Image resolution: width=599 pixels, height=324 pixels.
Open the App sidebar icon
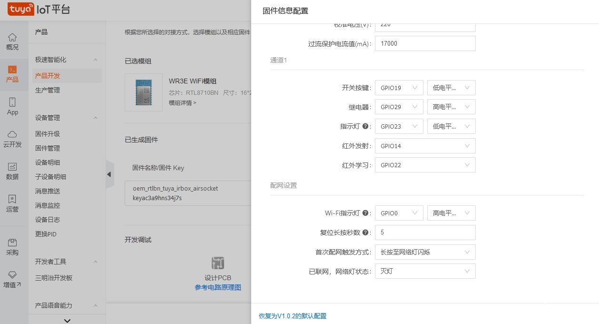pos(12,106)
